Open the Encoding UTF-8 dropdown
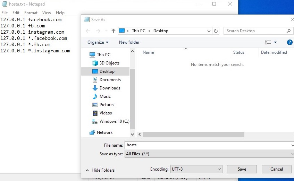The height and width of the screenshot is (181, 294). point(196,169)
